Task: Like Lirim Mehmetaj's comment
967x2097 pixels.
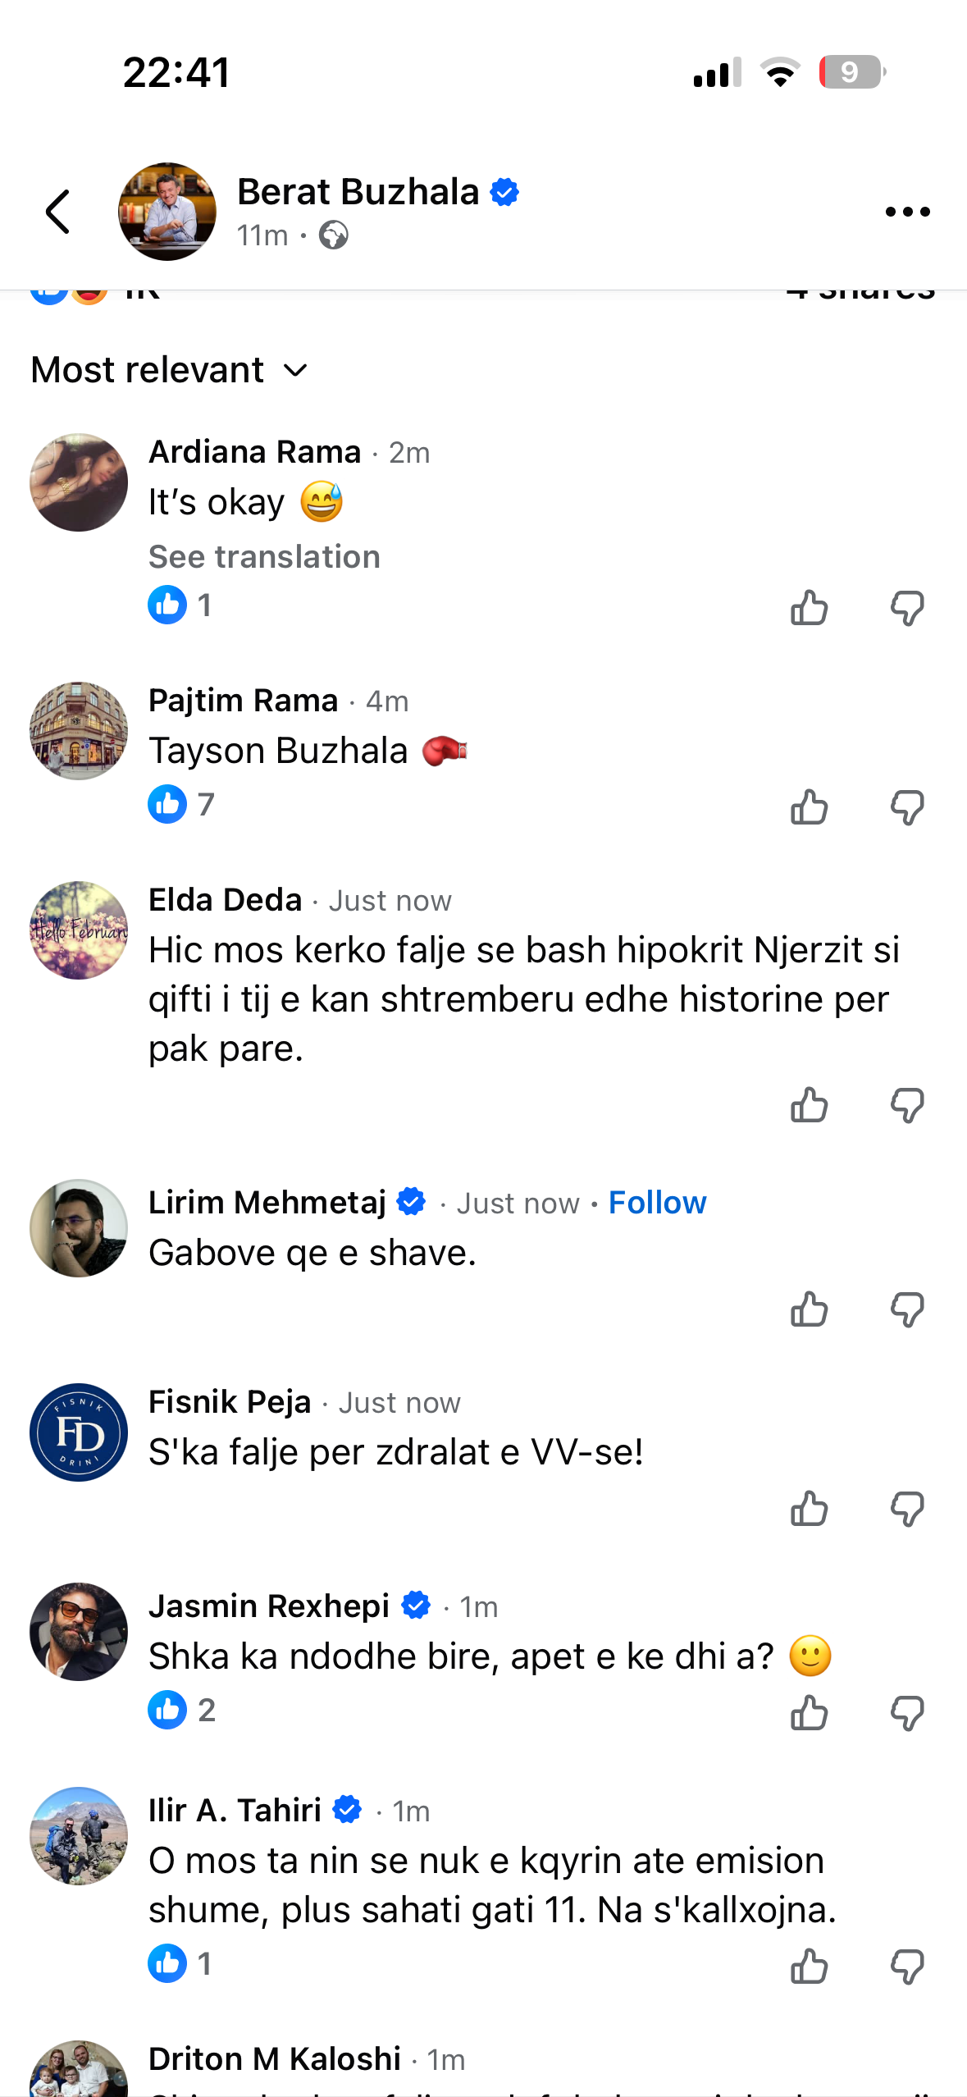Action: coord(809,1309)
